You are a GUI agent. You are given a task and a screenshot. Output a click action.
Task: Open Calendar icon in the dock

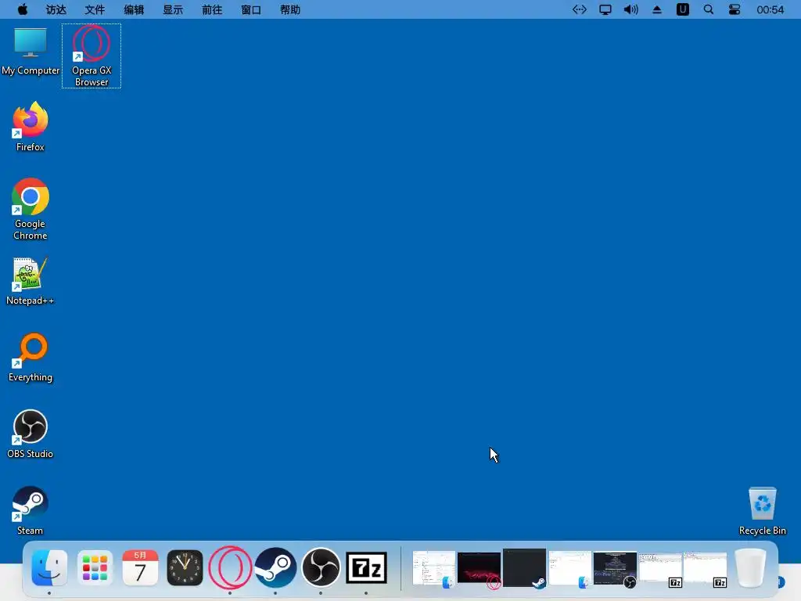tap(140, 568)
